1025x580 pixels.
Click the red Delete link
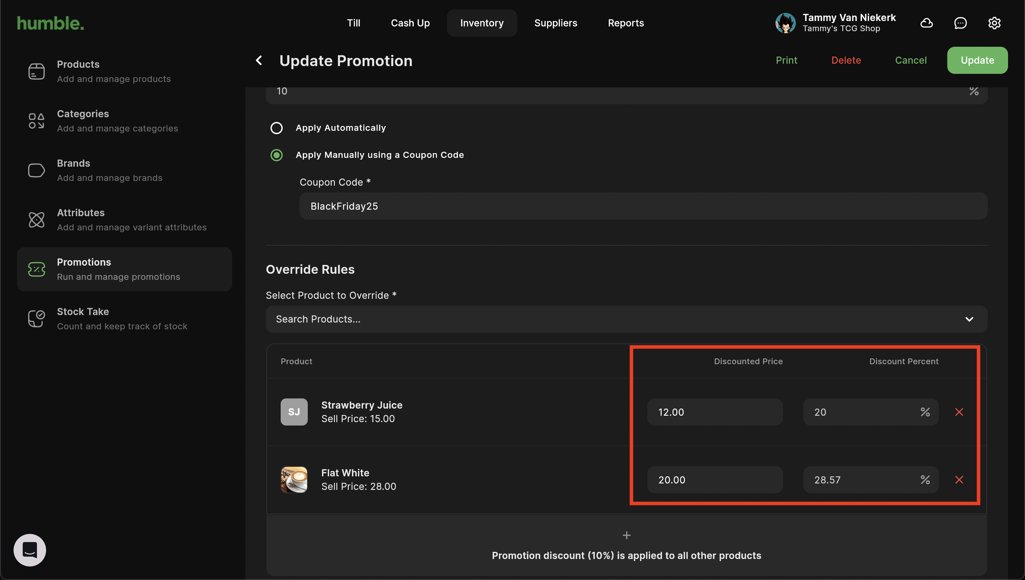[x=846, y=60]
